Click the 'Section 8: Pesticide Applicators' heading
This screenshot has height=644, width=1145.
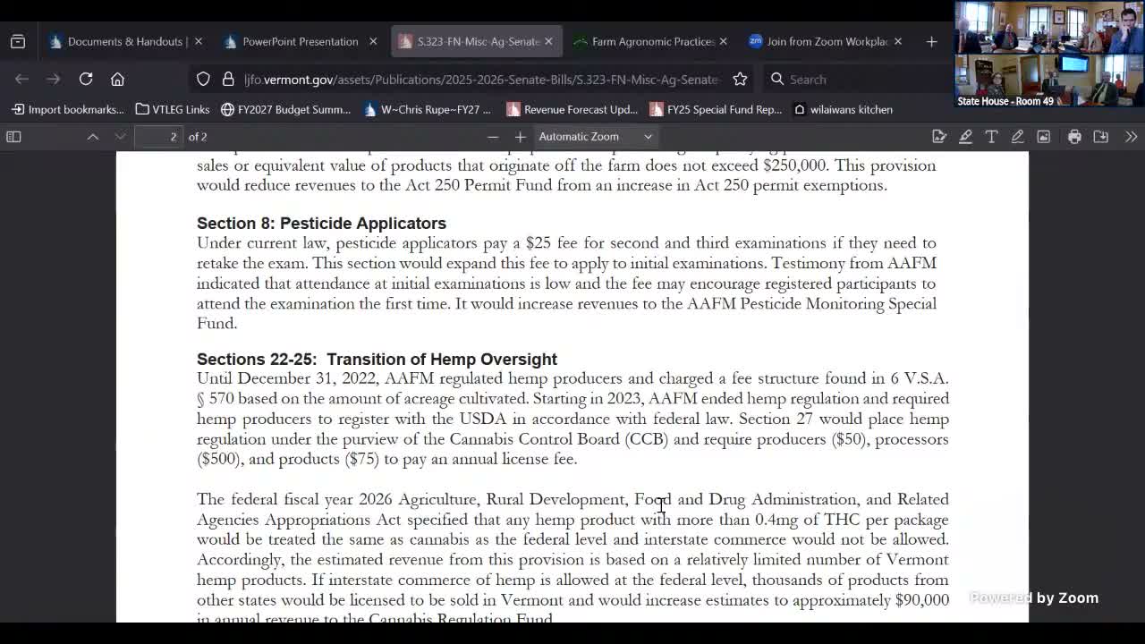(321, 224)
